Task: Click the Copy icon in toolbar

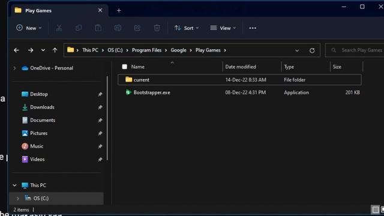Action: point(79,28)
